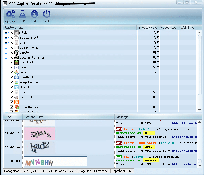Click the Guestbook open book icon
204x175 pixels.
click(x=17, y=77)
